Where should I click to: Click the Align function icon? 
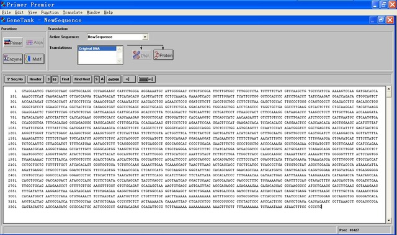tap(35, 43)
